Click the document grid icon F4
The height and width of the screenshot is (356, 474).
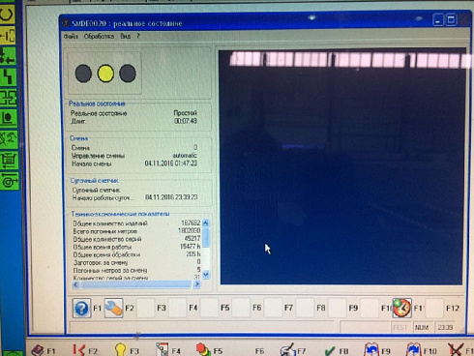coord(163,349)
